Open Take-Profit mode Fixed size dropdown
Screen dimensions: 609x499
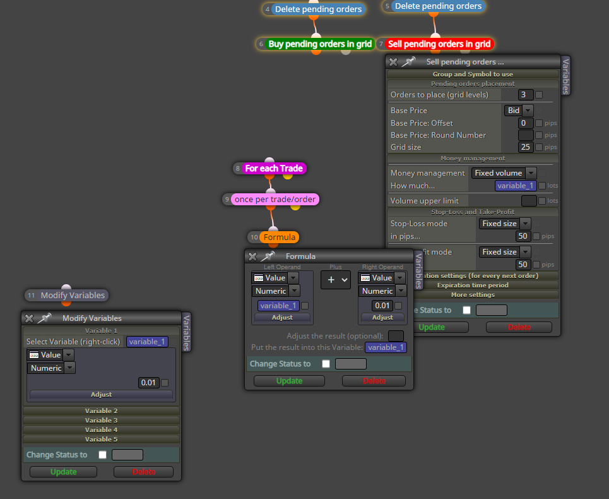tap(505, 252)
